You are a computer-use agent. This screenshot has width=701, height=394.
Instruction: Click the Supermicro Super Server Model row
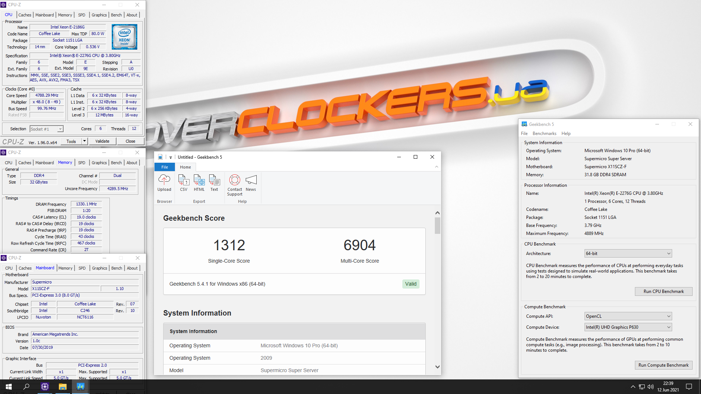[294, 370]
